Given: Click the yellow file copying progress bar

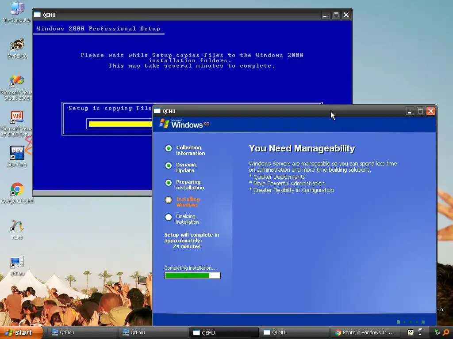Looking at the screenshot, I should pos(120,124).
